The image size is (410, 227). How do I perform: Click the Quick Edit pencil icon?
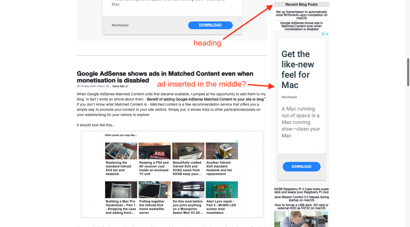coord(127,86)
